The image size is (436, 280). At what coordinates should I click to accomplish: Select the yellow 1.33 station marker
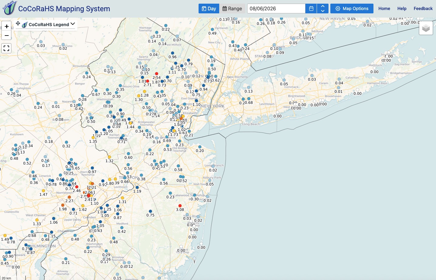pos(37,220)
